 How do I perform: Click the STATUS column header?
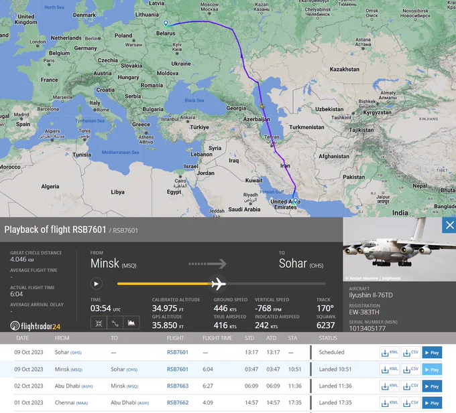(x=328, y=338)
